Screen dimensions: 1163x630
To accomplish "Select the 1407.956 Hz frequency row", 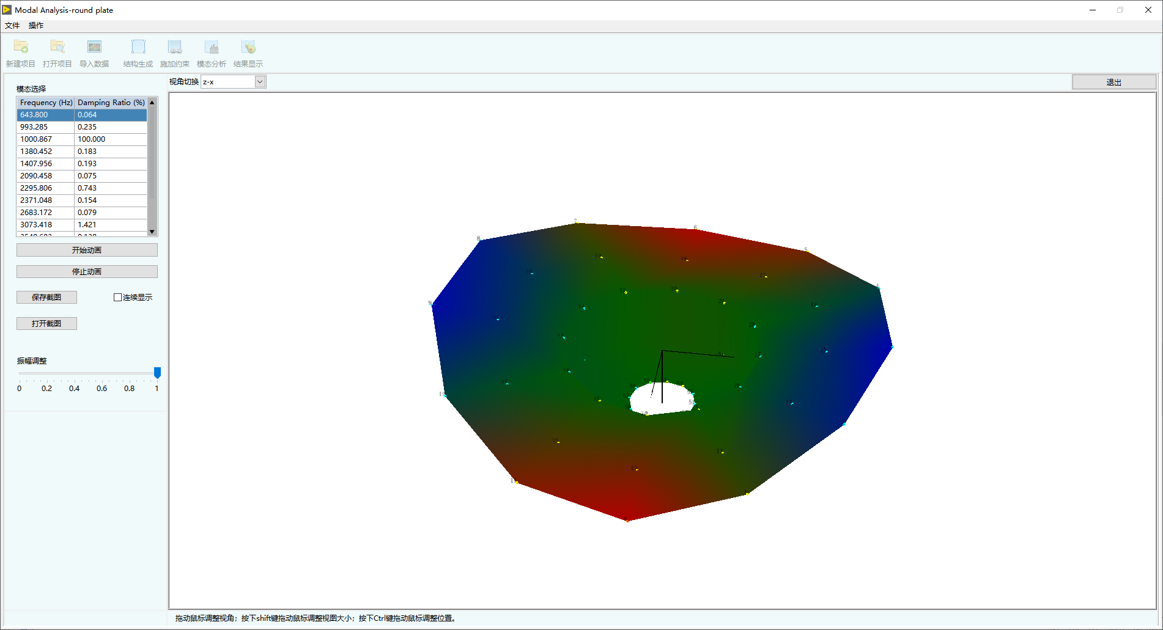I will 82,164.
